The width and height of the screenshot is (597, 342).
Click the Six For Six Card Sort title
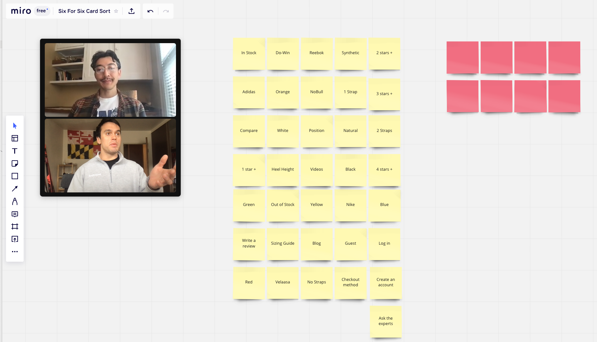point(84,11)
